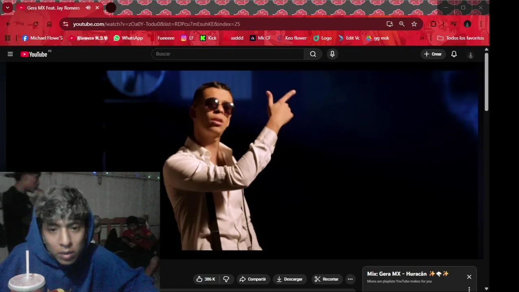The image size is (519, 292).
Task: Open the Mk CF bookmark
Action: [x=260, y=38]
